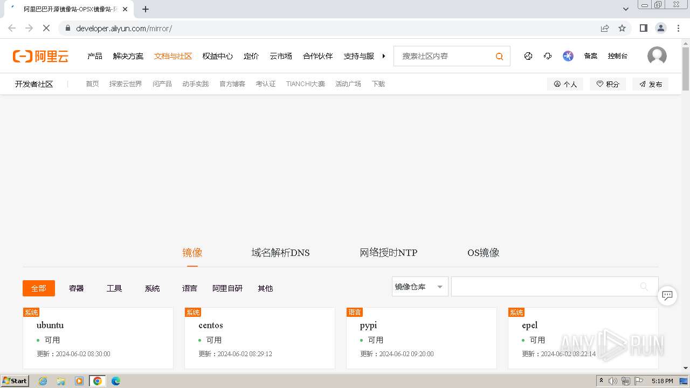690x388 pixels.
Task: Filter mirrors by 容器
Action: tap(77, 288)
